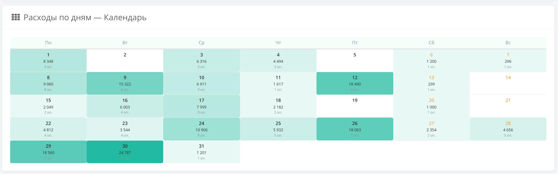Click empty day 2 in the calendar
Viewport: 558px width, 174px height.
click(125, 60)
